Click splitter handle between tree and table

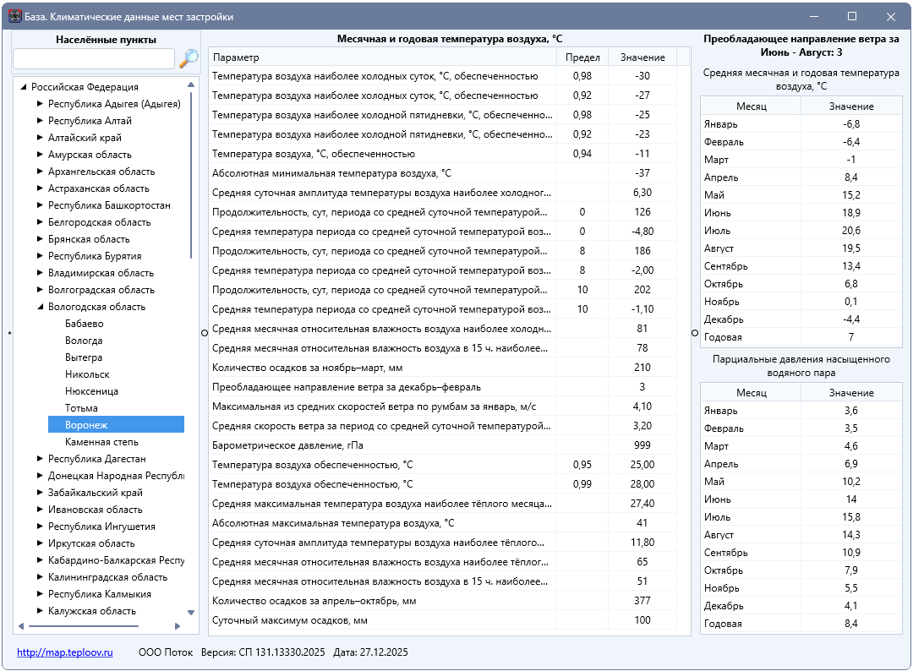[205, 333]
